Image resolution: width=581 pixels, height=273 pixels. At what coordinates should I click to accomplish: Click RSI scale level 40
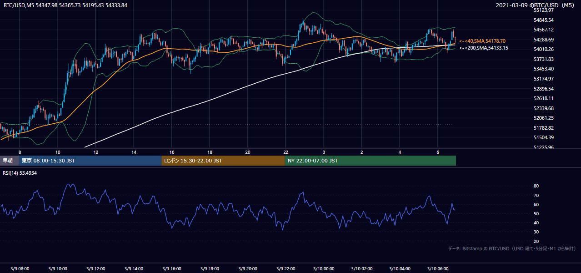pos(536,222)
